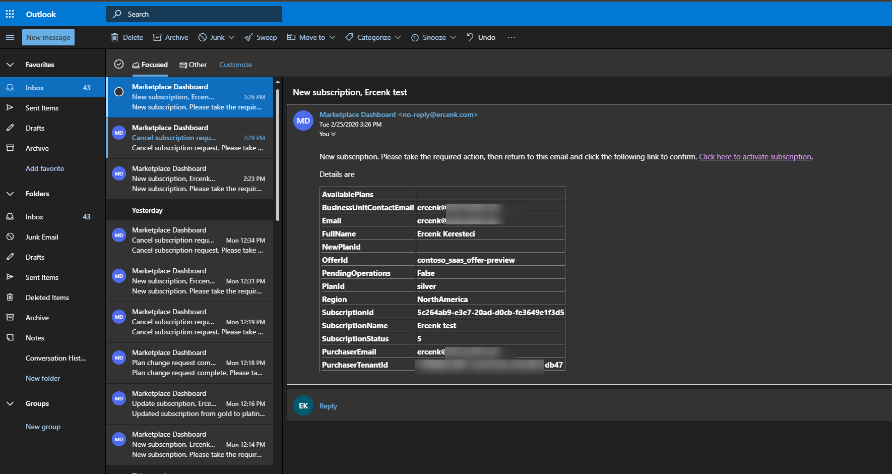Click the Junk blocked-circle icon
892x474 pixels.
(203, 37)
